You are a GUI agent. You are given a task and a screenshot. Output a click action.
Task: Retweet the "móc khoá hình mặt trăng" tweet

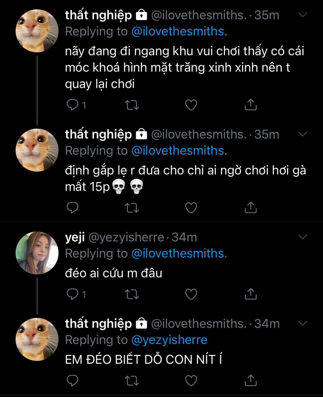[132, 105]
